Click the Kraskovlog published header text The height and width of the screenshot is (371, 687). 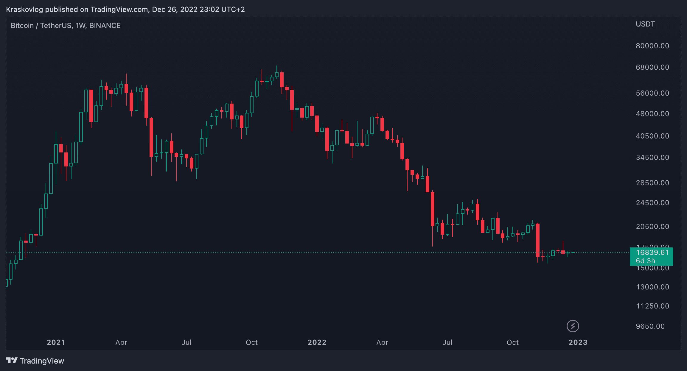125,10
